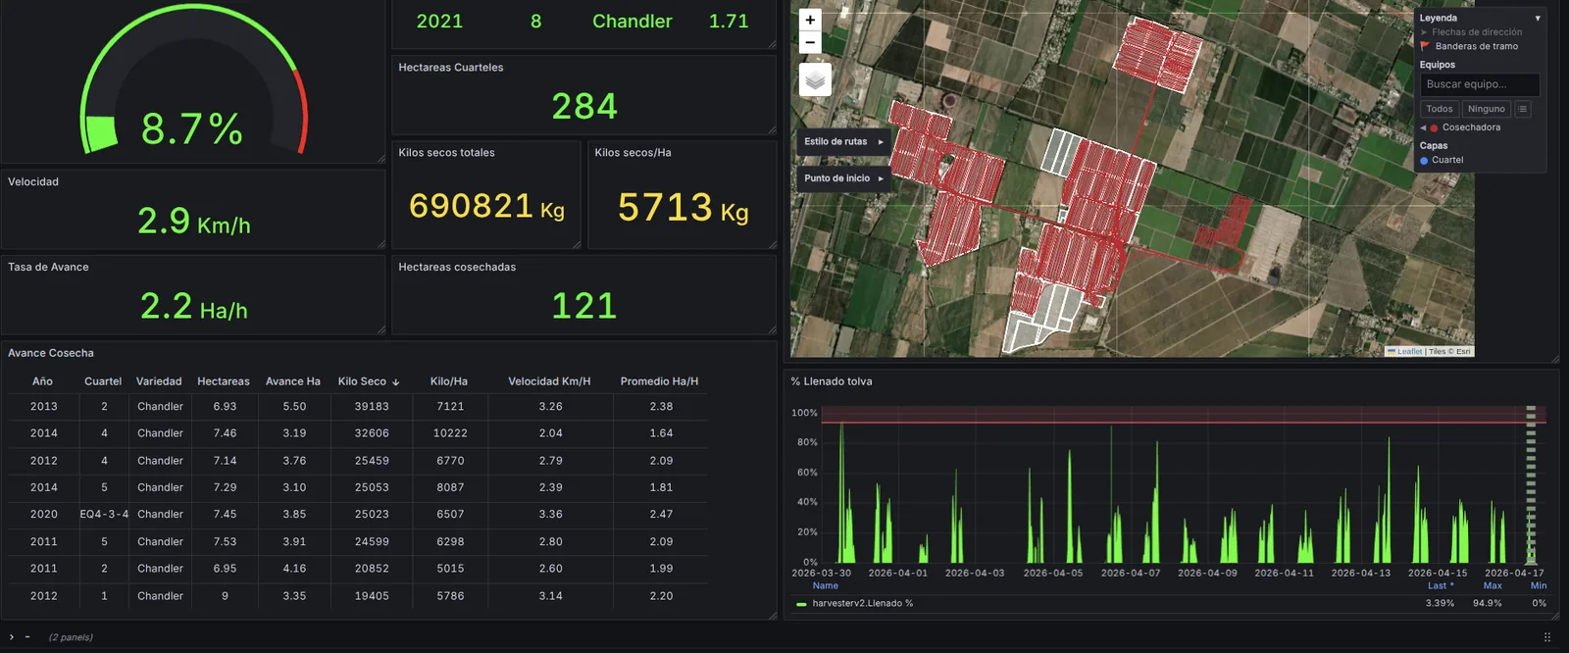The width and height of the screenshot is (1569, 653).
Task: Click the Hectareas cosechadas panel title
Action: (457, 267)
